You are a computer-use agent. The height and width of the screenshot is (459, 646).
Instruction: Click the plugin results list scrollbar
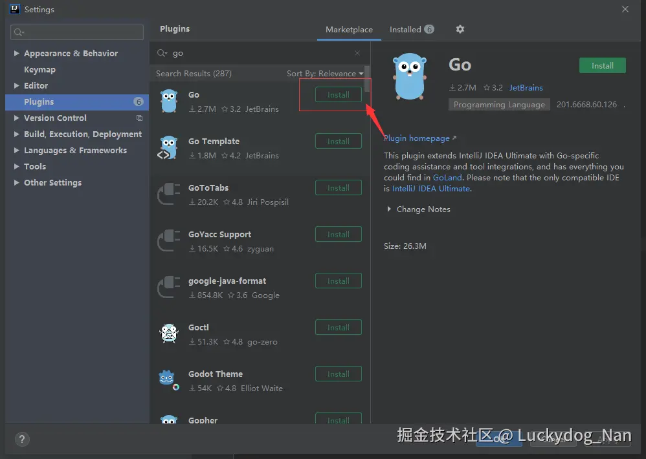tap(367, 78)
